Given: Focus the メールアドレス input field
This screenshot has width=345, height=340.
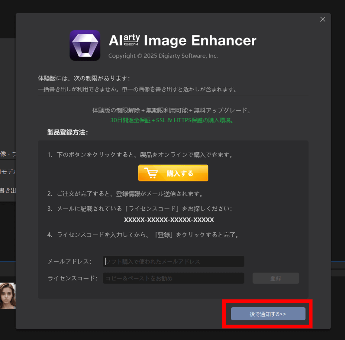Looking at the screenshot, I should coord(173,261).
